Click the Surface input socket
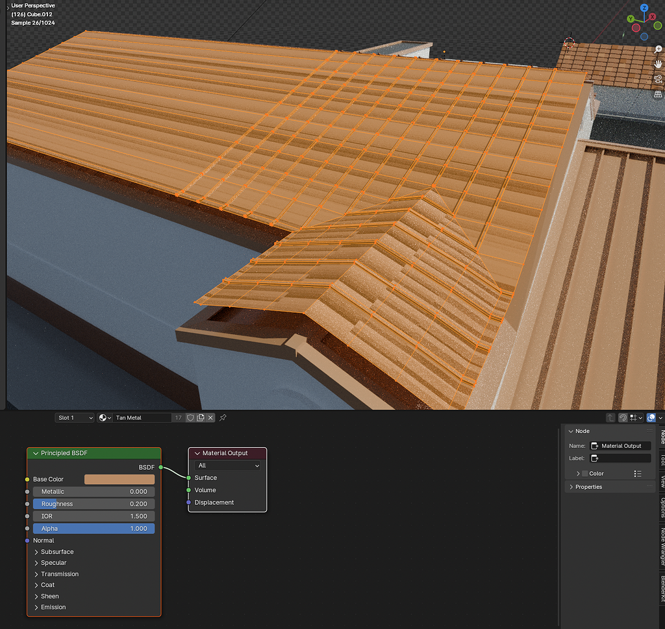The width and height of the screenshot is (665, 629). point(188,478)
